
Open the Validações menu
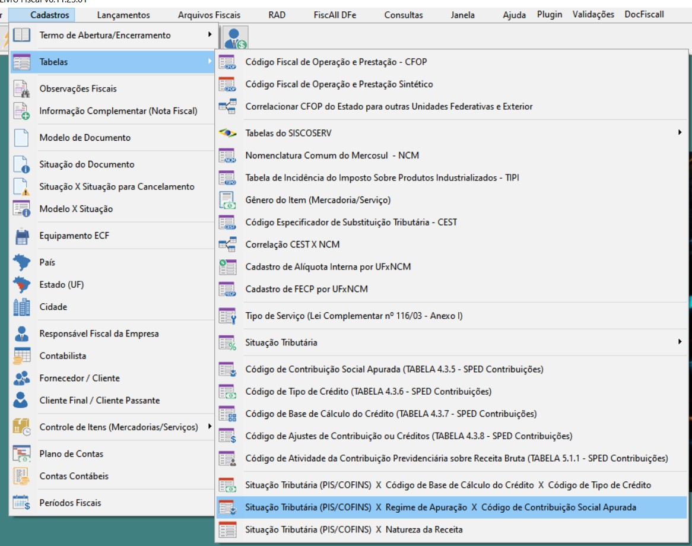click(x=593, y=15)
